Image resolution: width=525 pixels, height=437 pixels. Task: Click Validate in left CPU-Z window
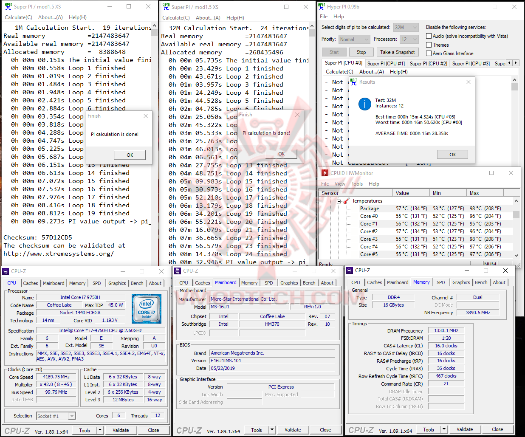click(x=121, y=430)
